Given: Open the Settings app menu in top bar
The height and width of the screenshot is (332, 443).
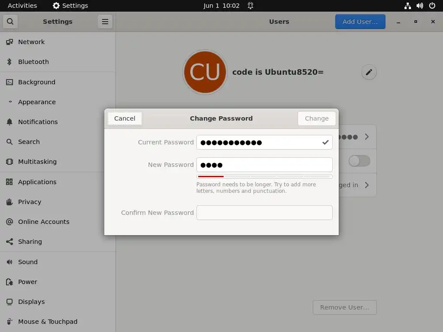Looking at the screenshot, I should tap(71, 6).
